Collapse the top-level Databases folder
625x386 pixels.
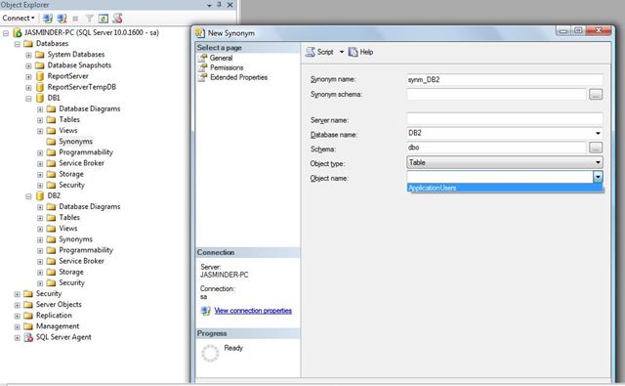point(18,44)
